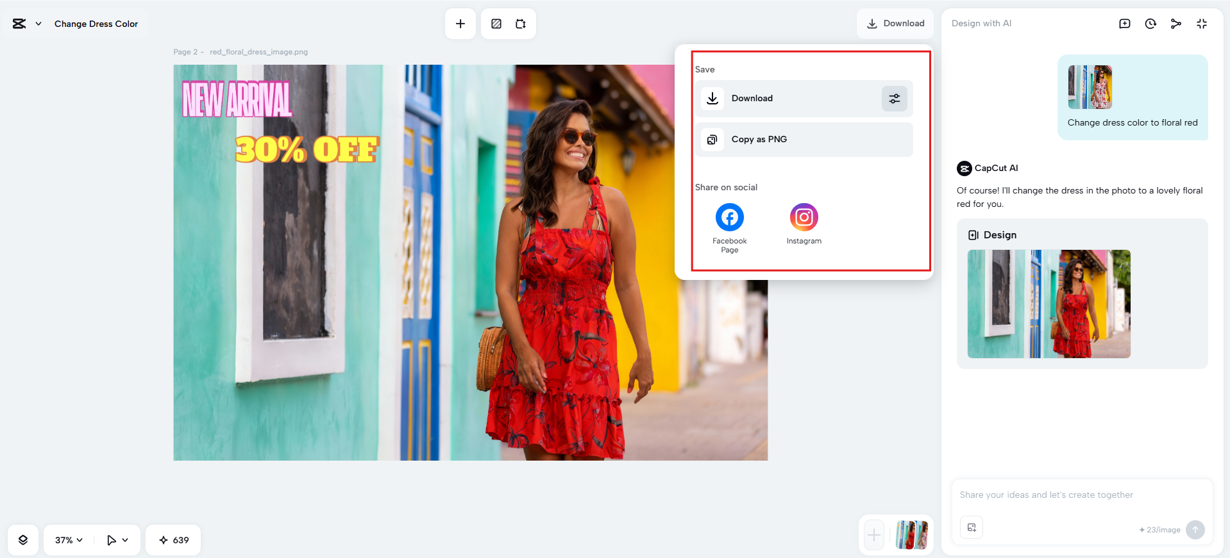Viewport: 1230px width, 558px height.
Task: Click the "Change dress color to floral red" message
Action: coord(1133,122)
